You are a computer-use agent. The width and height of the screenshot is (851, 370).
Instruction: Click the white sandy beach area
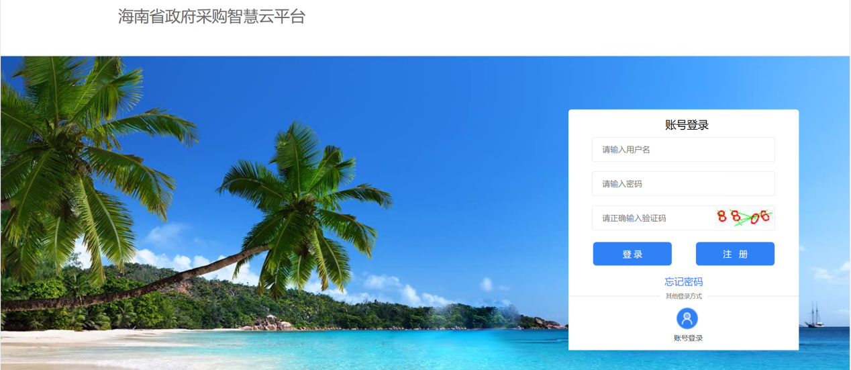(101, 342)
